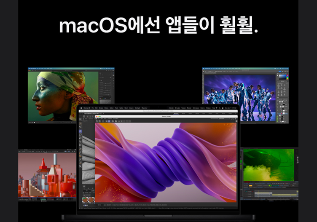Open the Simulate menu
Screen dimensions: 317x222
coord(177,108)
